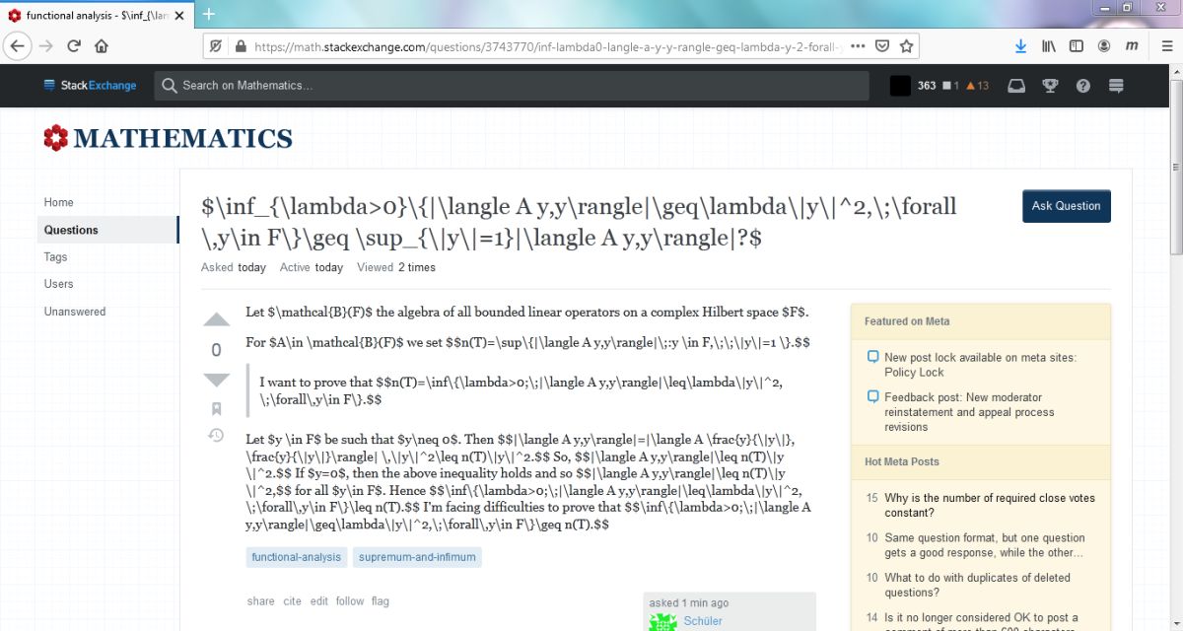Open the browser home page
This screenshot has width=1183, height=631.
point(101,46)
